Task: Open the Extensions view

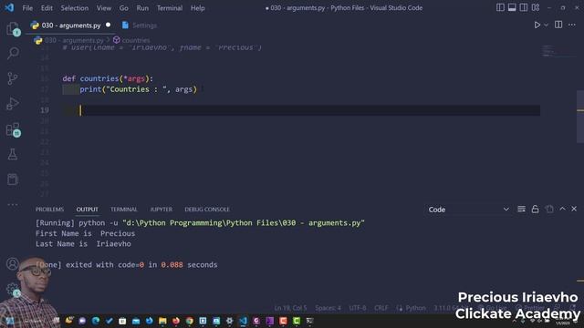Action: [x=13, y=129]
